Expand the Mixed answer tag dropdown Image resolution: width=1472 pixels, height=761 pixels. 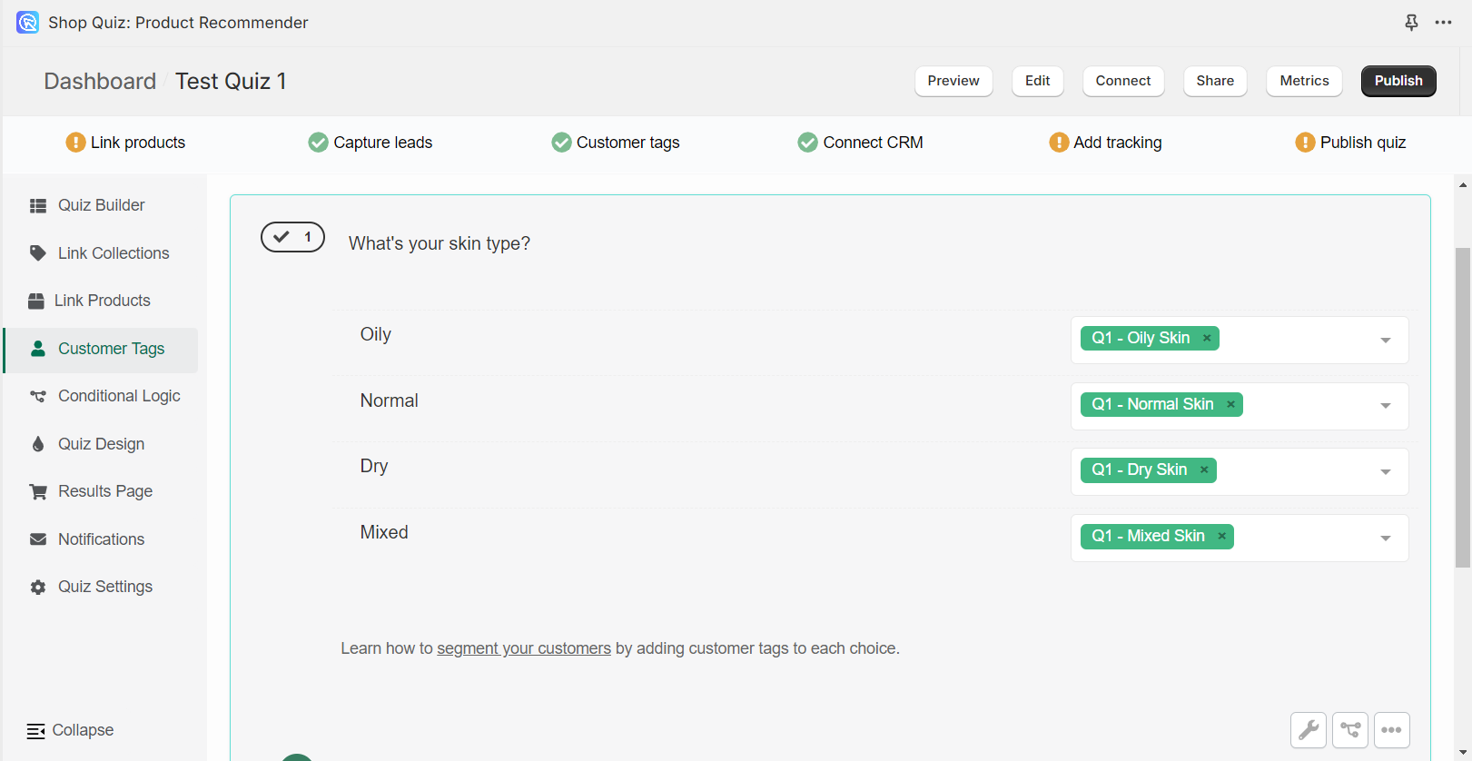pyautogui.click(x=1386, y=539)
